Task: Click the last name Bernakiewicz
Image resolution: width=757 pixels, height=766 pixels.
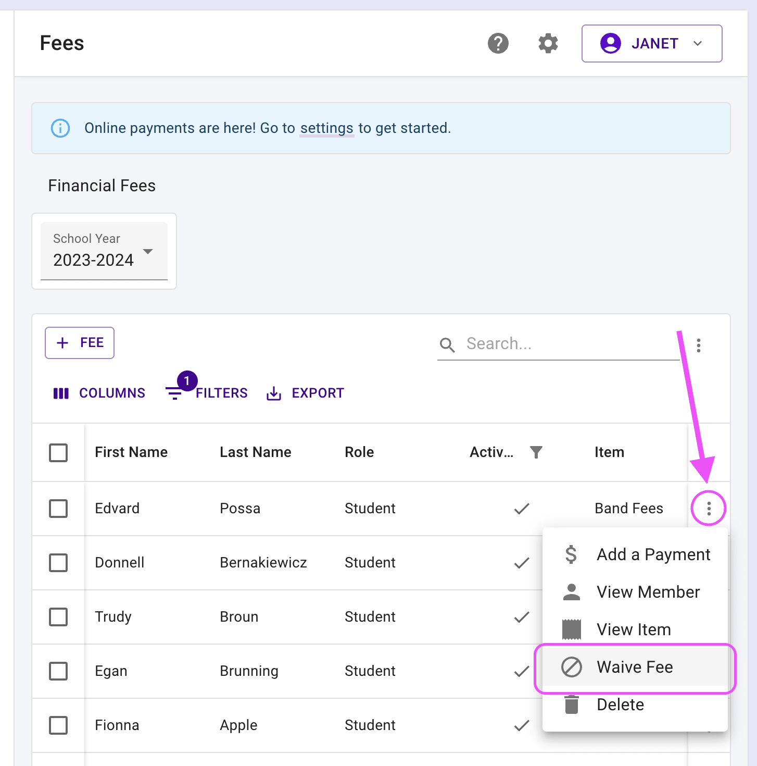Action: coord(263,563)
